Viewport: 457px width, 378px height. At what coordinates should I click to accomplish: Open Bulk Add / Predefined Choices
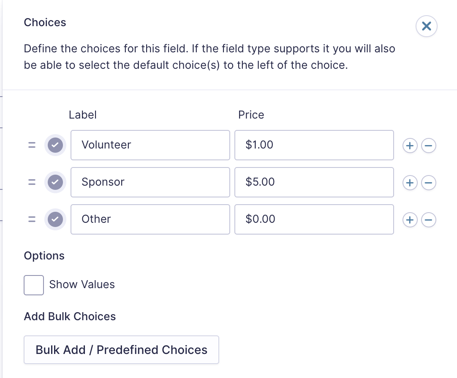point(121,350)
